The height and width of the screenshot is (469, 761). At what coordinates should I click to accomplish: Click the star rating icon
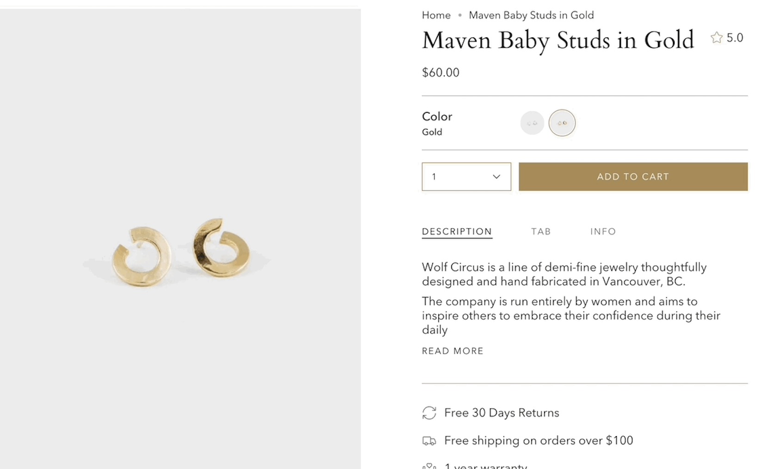point(717,38)
